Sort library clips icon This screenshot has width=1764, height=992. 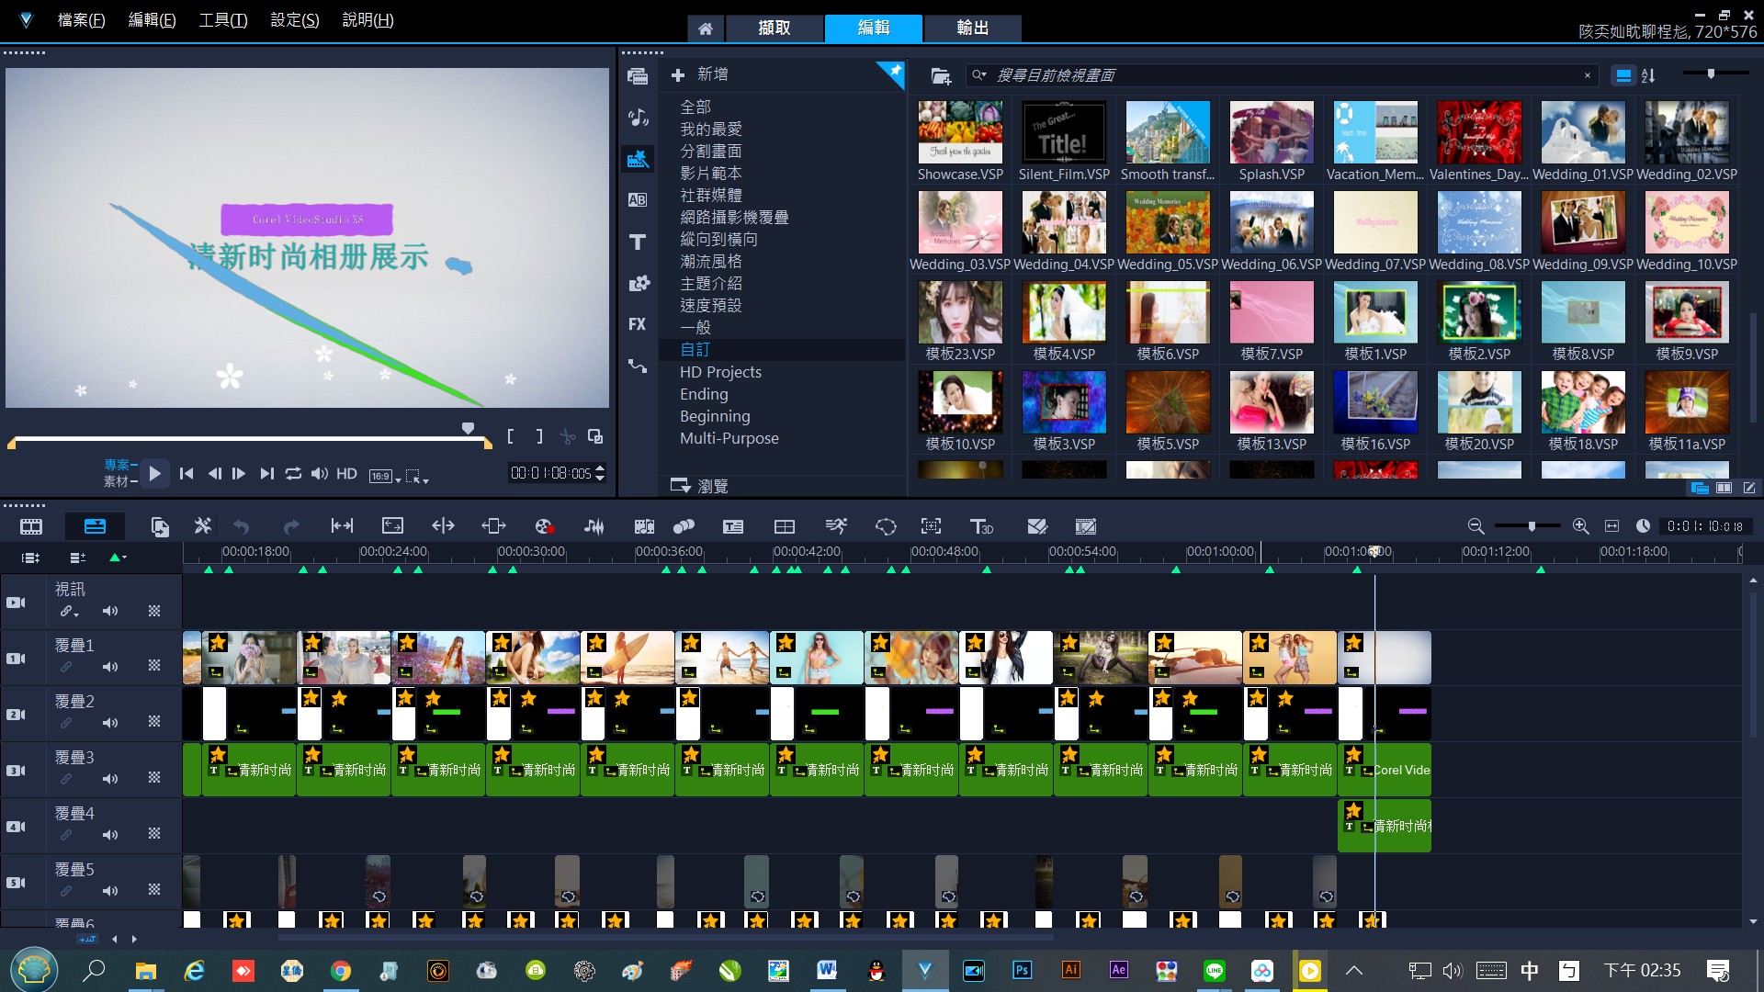click(1648, 75)
